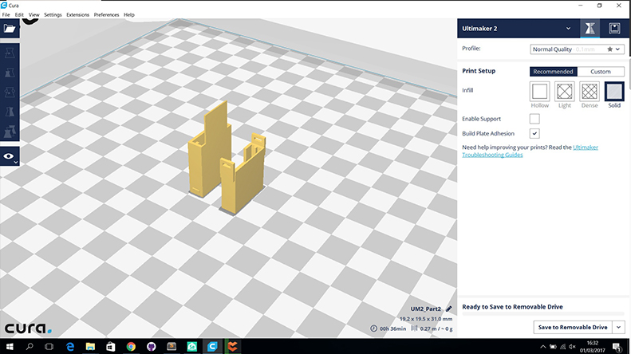Open the battery status tray icon
631x354 pixels.
click(x=553, y=346)
